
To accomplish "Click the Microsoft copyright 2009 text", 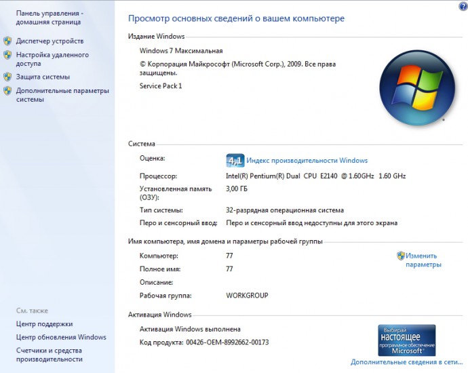I will click(237, 68).
